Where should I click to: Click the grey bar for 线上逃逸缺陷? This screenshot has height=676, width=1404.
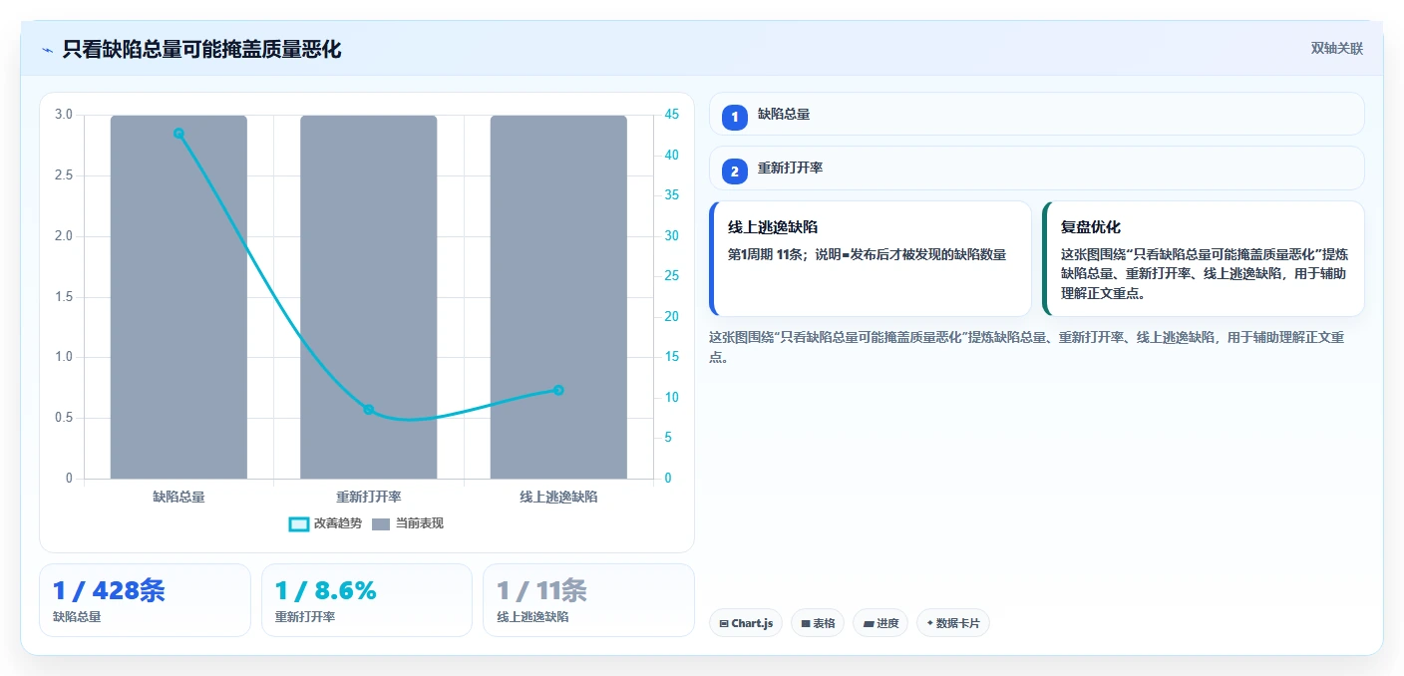[x=558, y=297]
